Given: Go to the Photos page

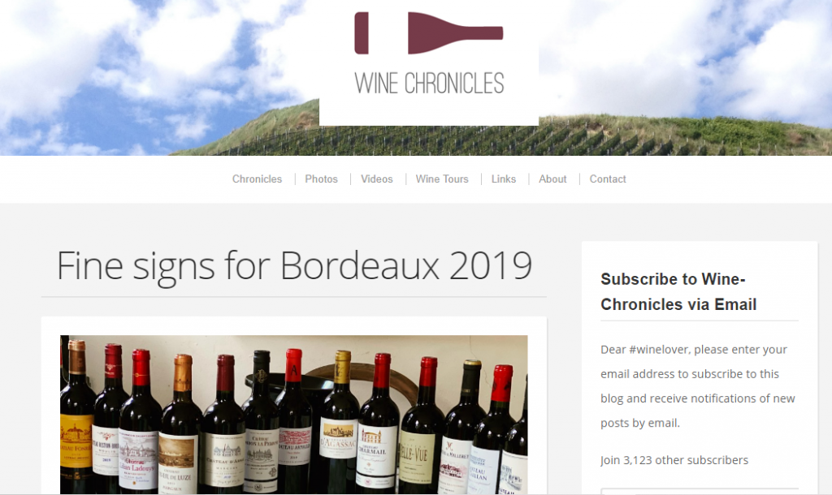Looking at the screenshot, I should pos(321,179).
